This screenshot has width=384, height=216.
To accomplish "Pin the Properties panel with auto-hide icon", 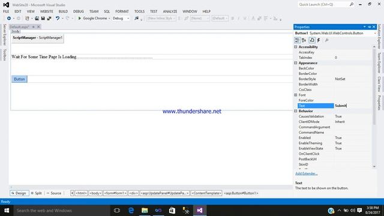I will 370,27.
